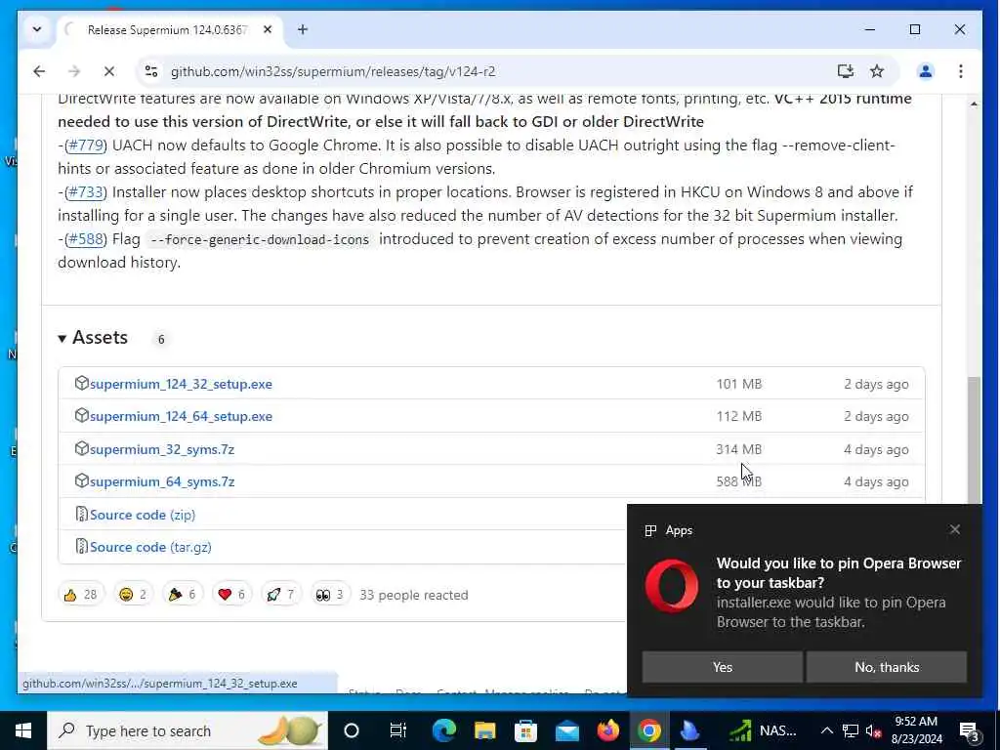Switch to Chrome on taskbar
Viewport: 1000px width, 750px height.
(x=648, y=730)
